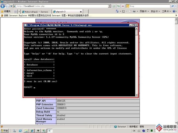Stop loading with the red X icon
Screen dimensions: 178x133
123,6
